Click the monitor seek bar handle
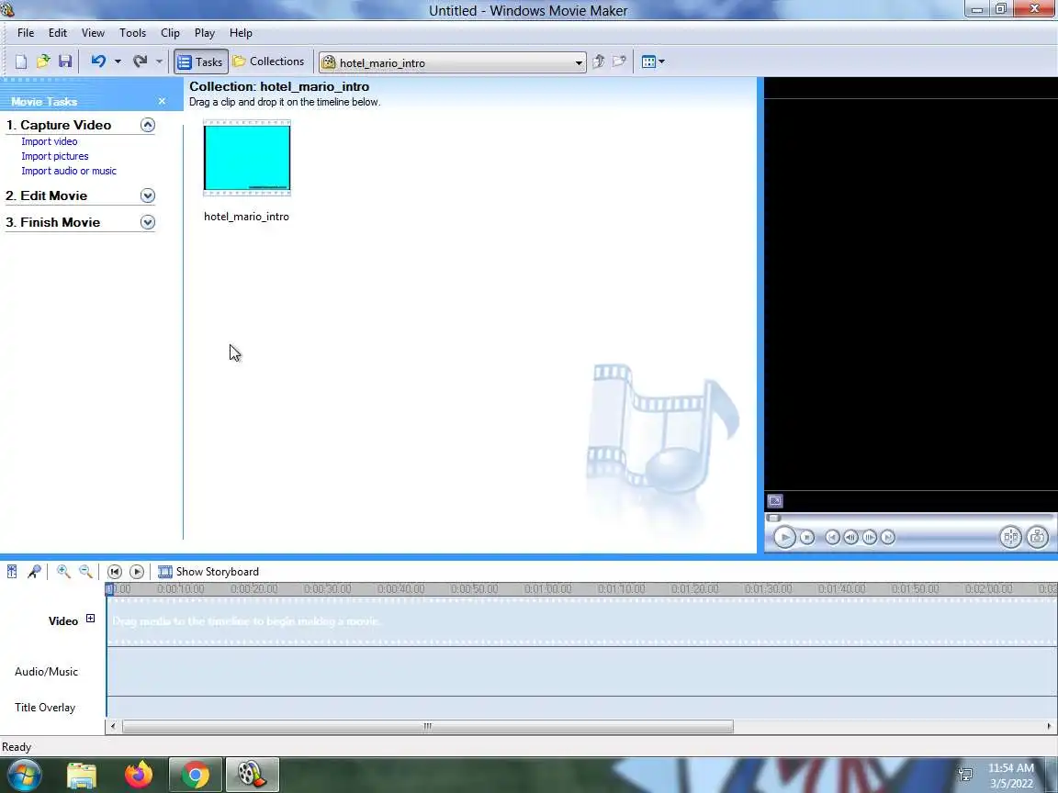 774,518
